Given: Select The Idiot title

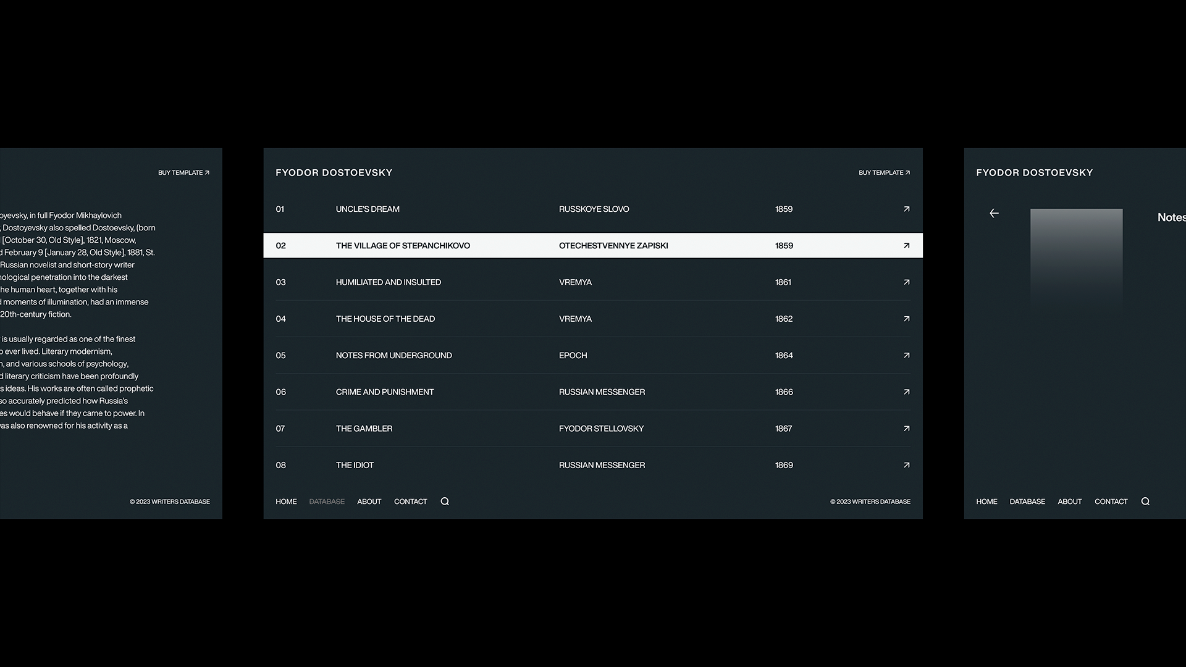Looking at the screenshot, I should (355, 465).
